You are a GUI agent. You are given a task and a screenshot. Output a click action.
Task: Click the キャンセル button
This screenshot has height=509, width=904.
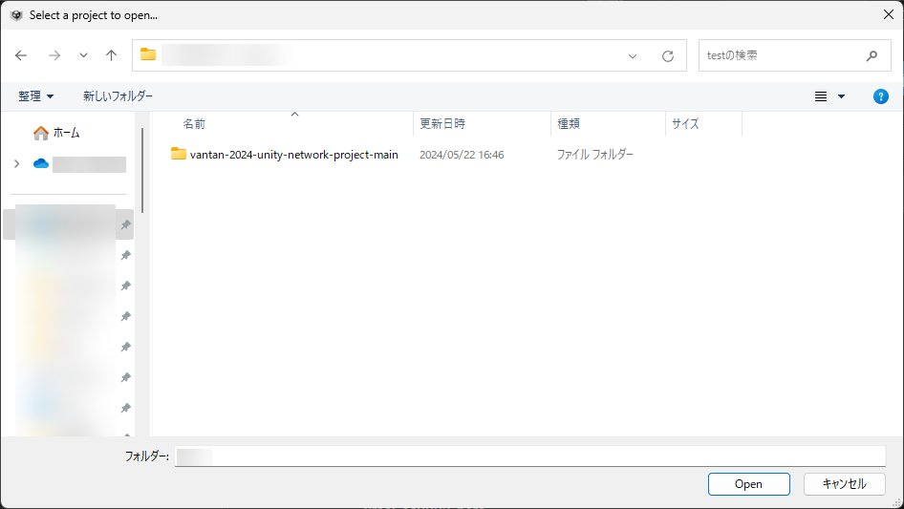tap(844, 484)
